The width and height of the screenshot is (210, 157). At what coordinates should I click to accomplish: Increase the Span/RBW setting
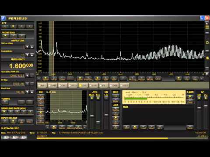(32, 75)
